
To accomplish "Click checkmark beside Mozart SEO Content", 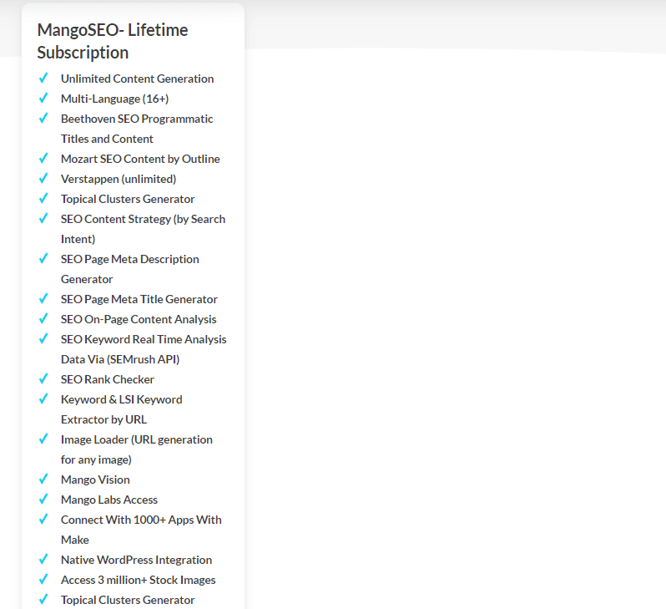I will pyautogui.click(x=43, y=158).
